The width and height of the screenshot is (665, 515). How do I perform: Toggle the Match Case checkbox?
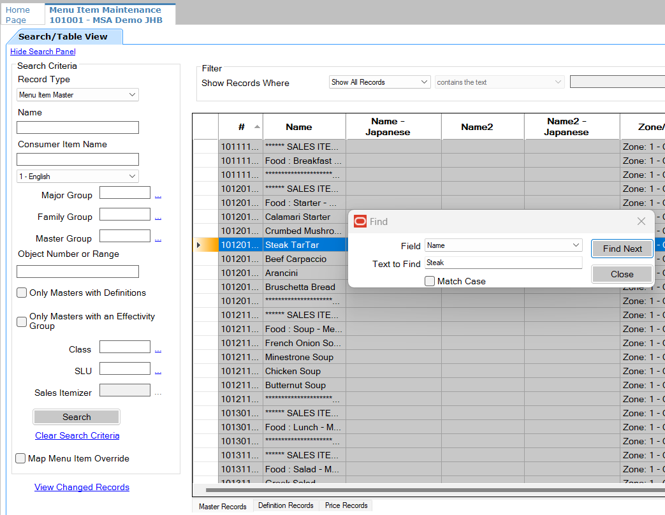click(x=430, y=281)
